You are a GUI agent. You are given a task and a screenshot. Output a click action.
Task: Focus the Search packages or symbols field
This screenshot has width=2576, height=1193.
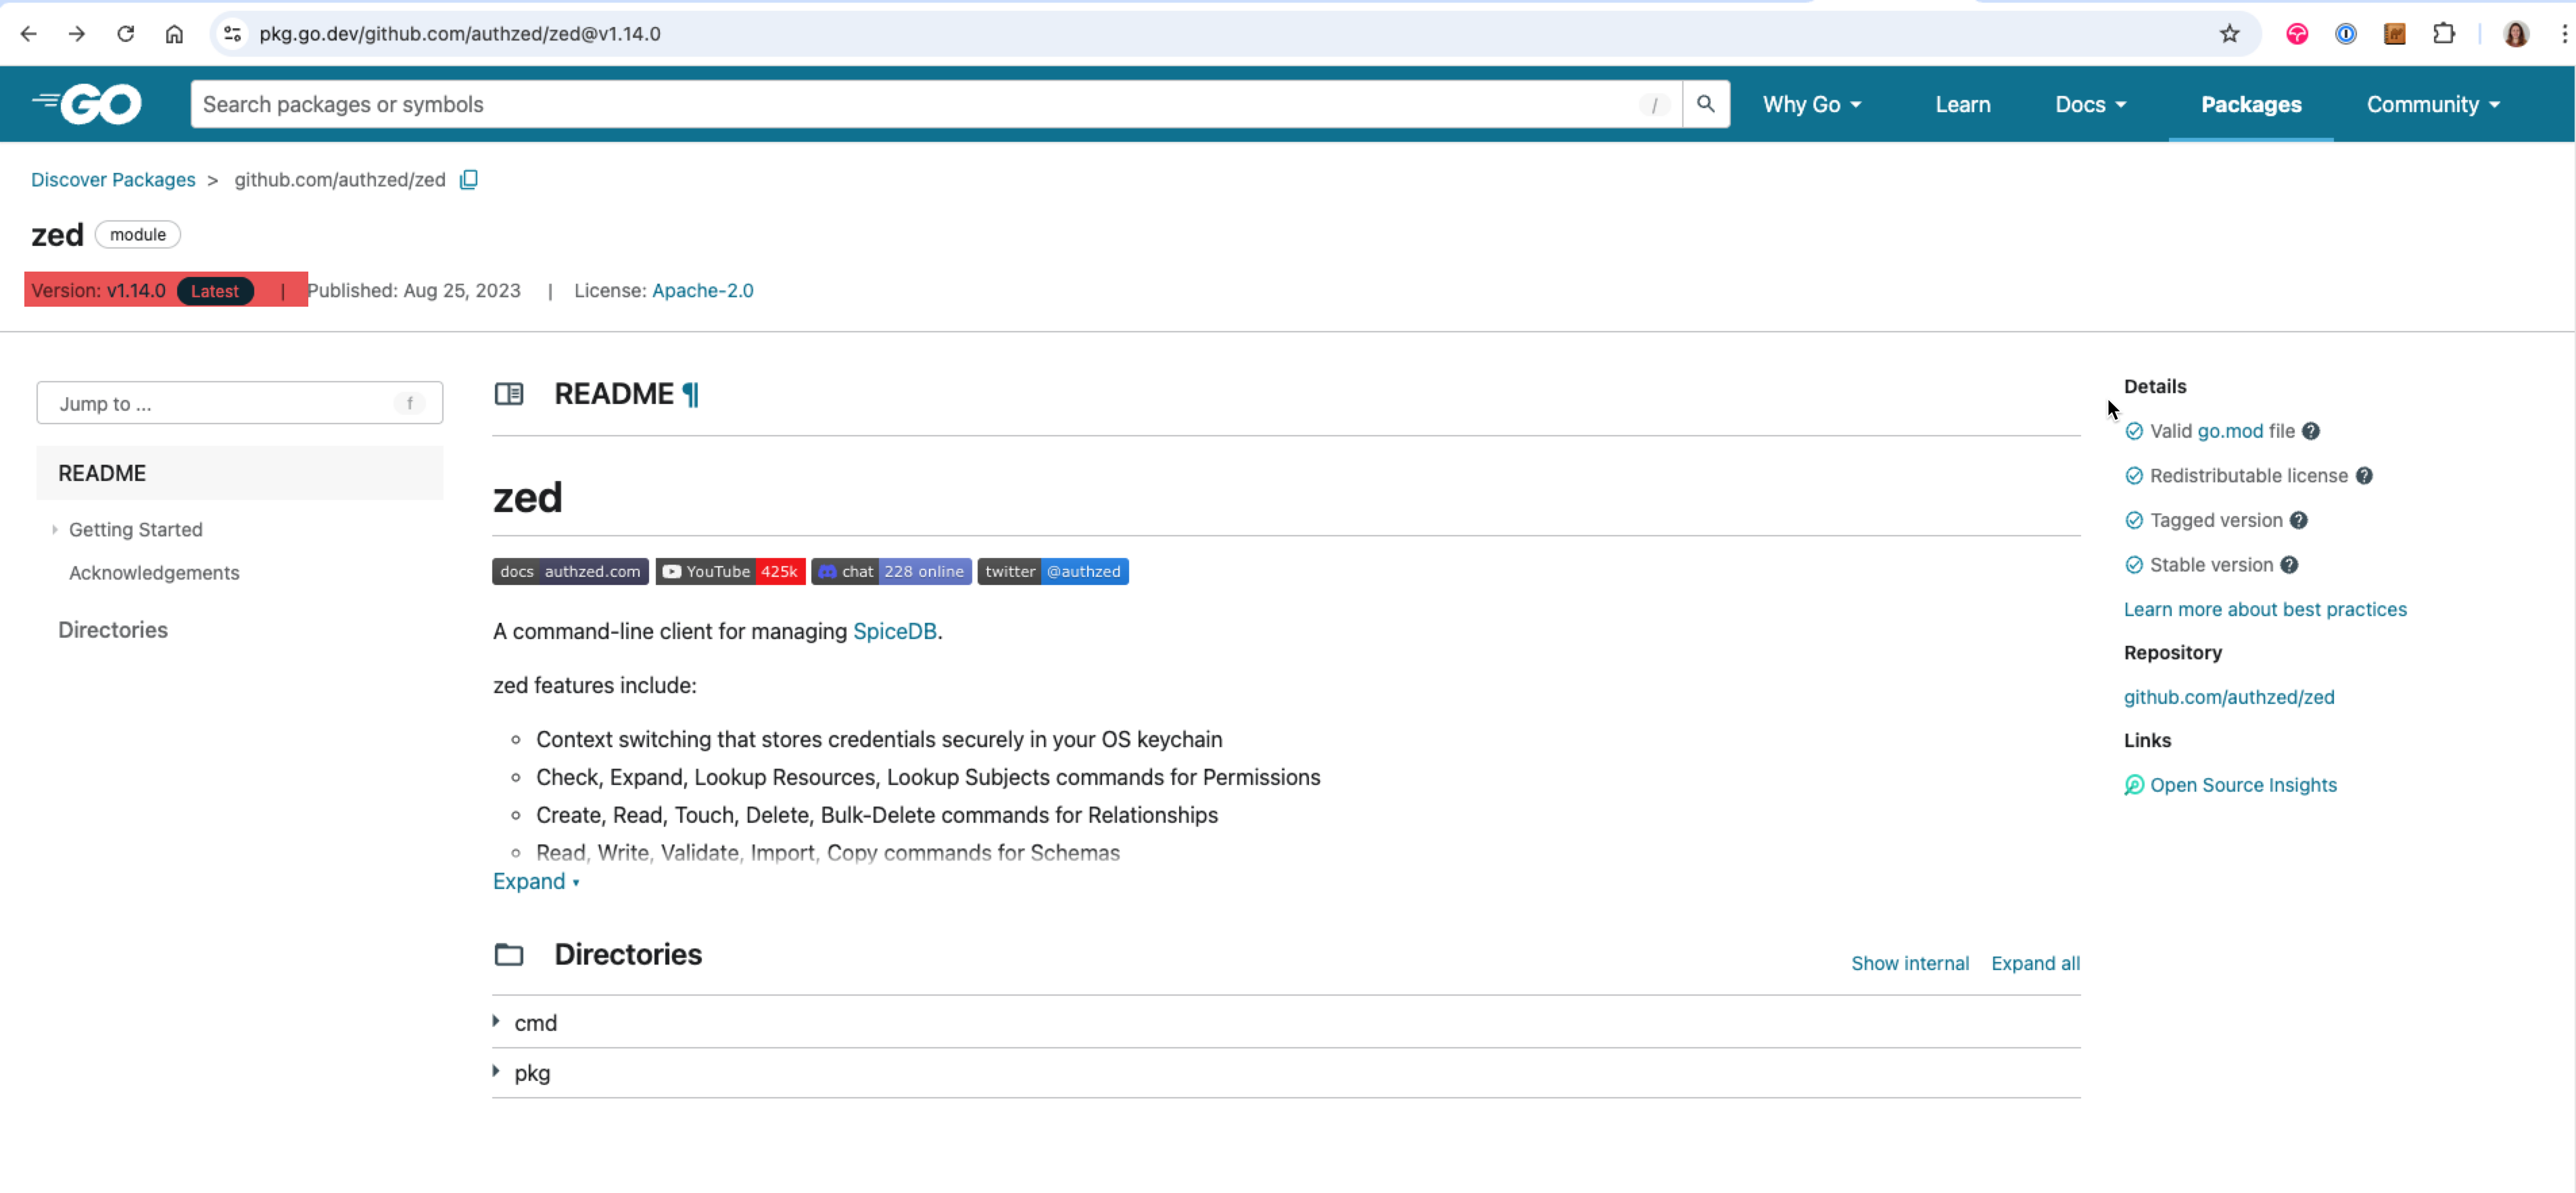pos(936,104)
